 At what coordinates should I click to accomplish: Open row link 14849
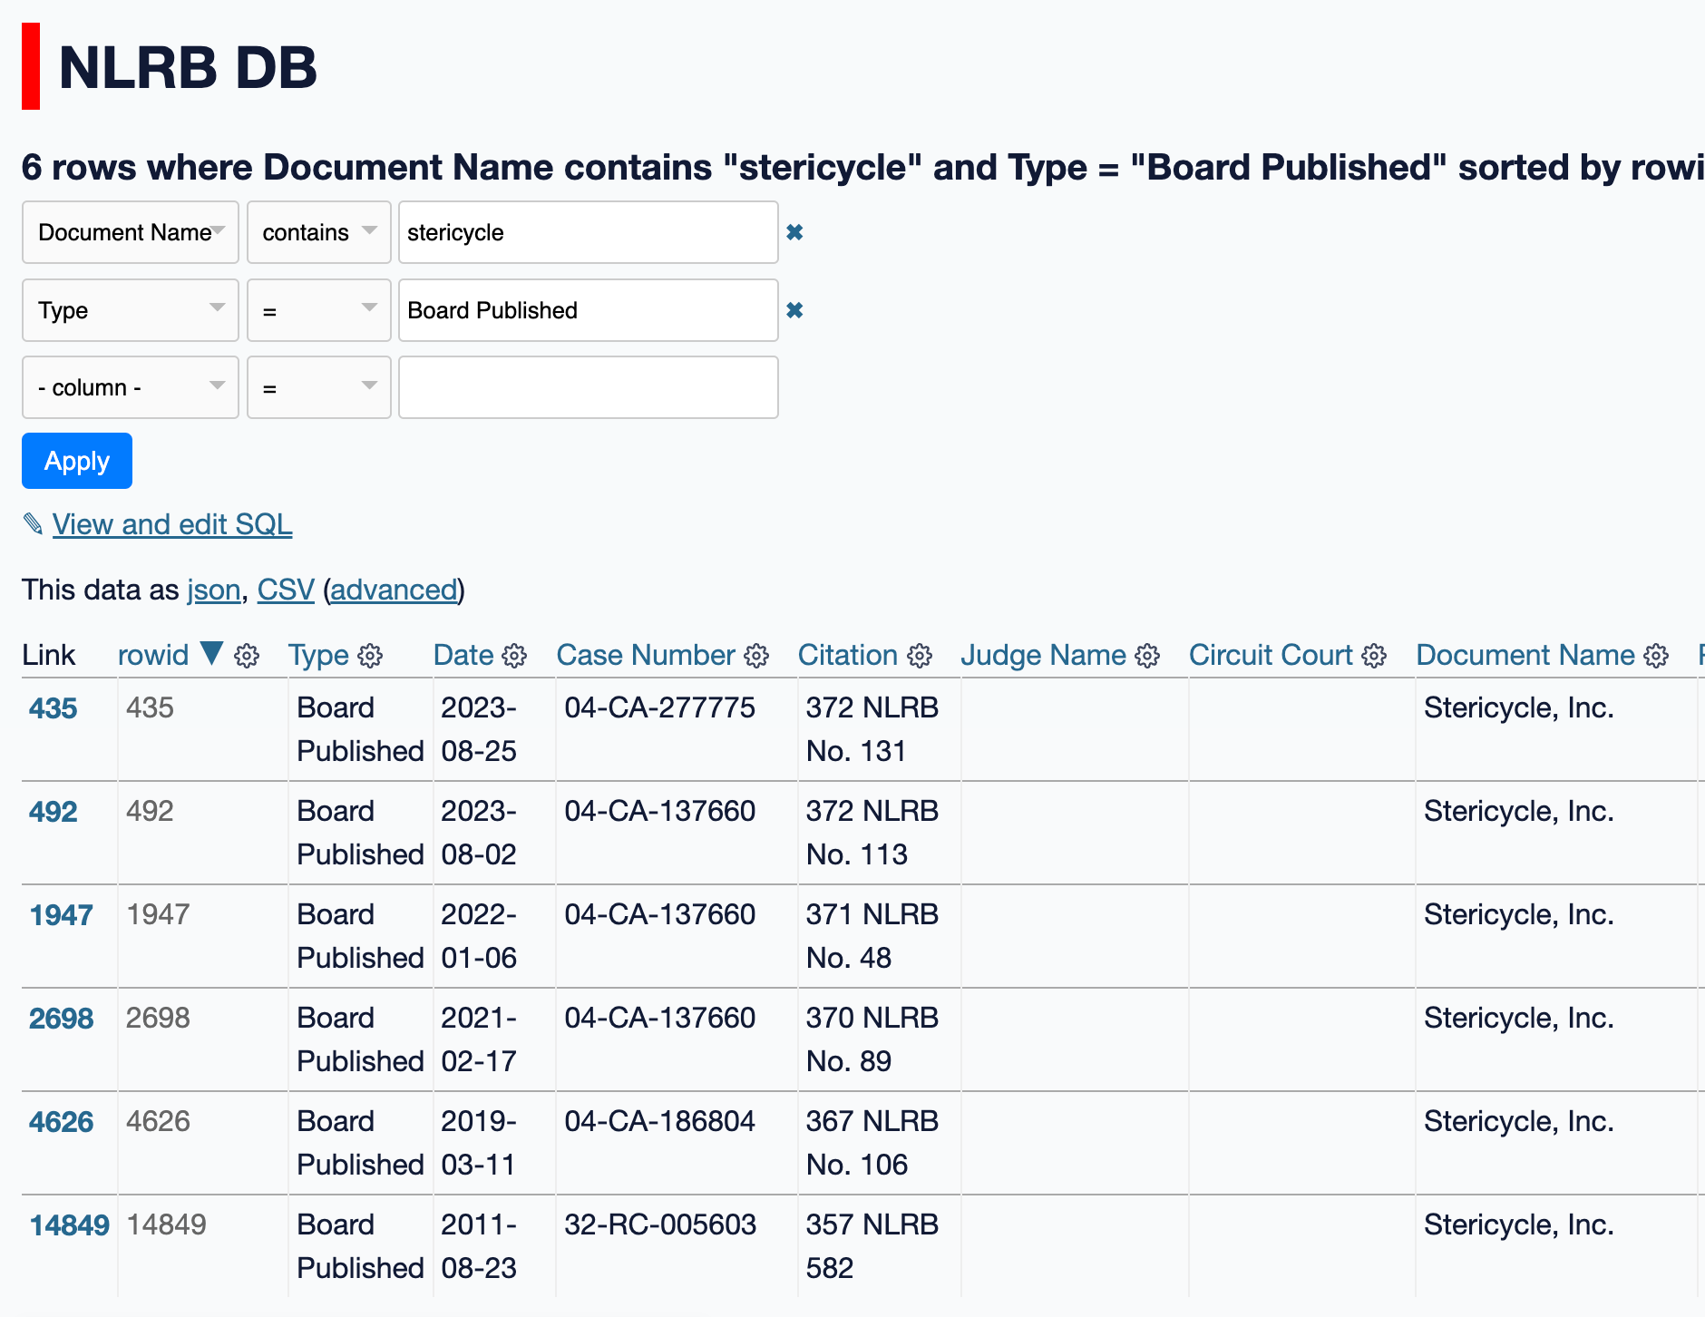point(69,1225)
